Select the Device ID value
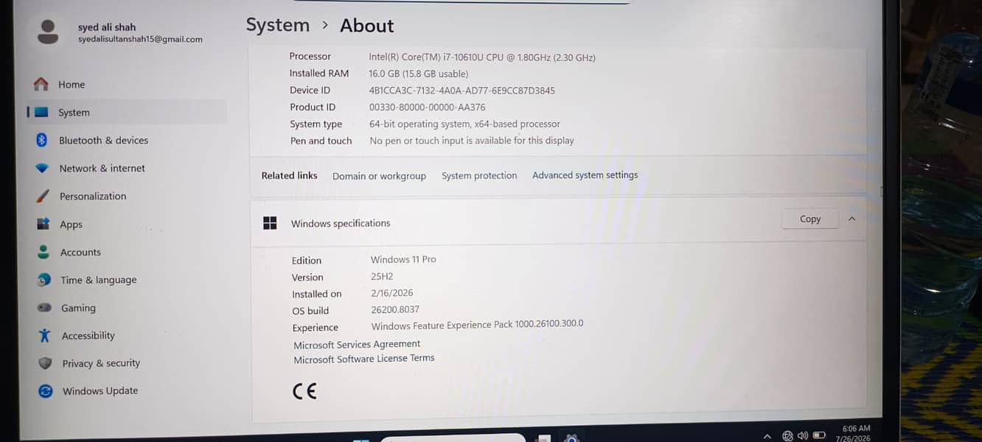Image resolution: width=982 pixels, height=442 pixels. [462, 91]
